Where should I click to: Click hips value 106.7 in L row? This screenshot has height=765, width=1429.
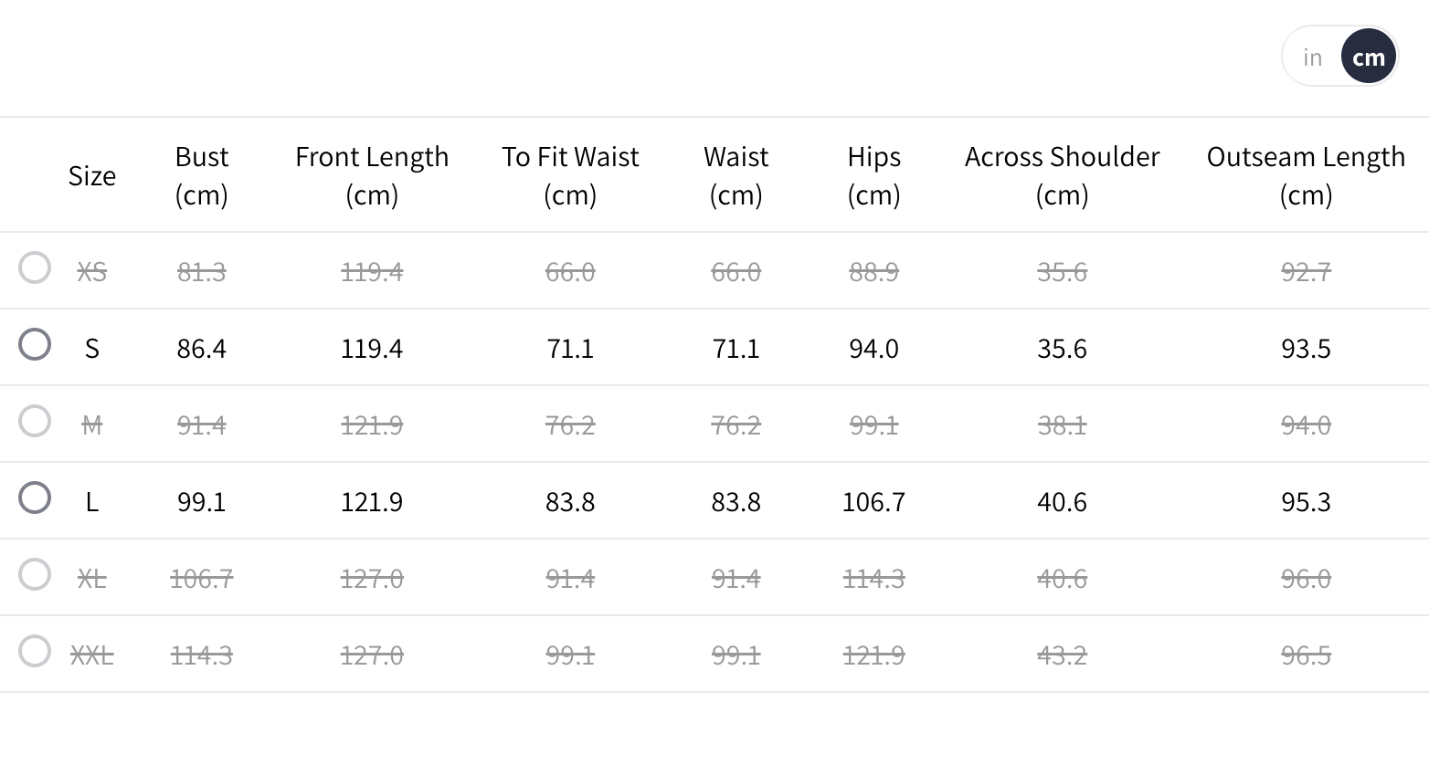pos(873,501)
